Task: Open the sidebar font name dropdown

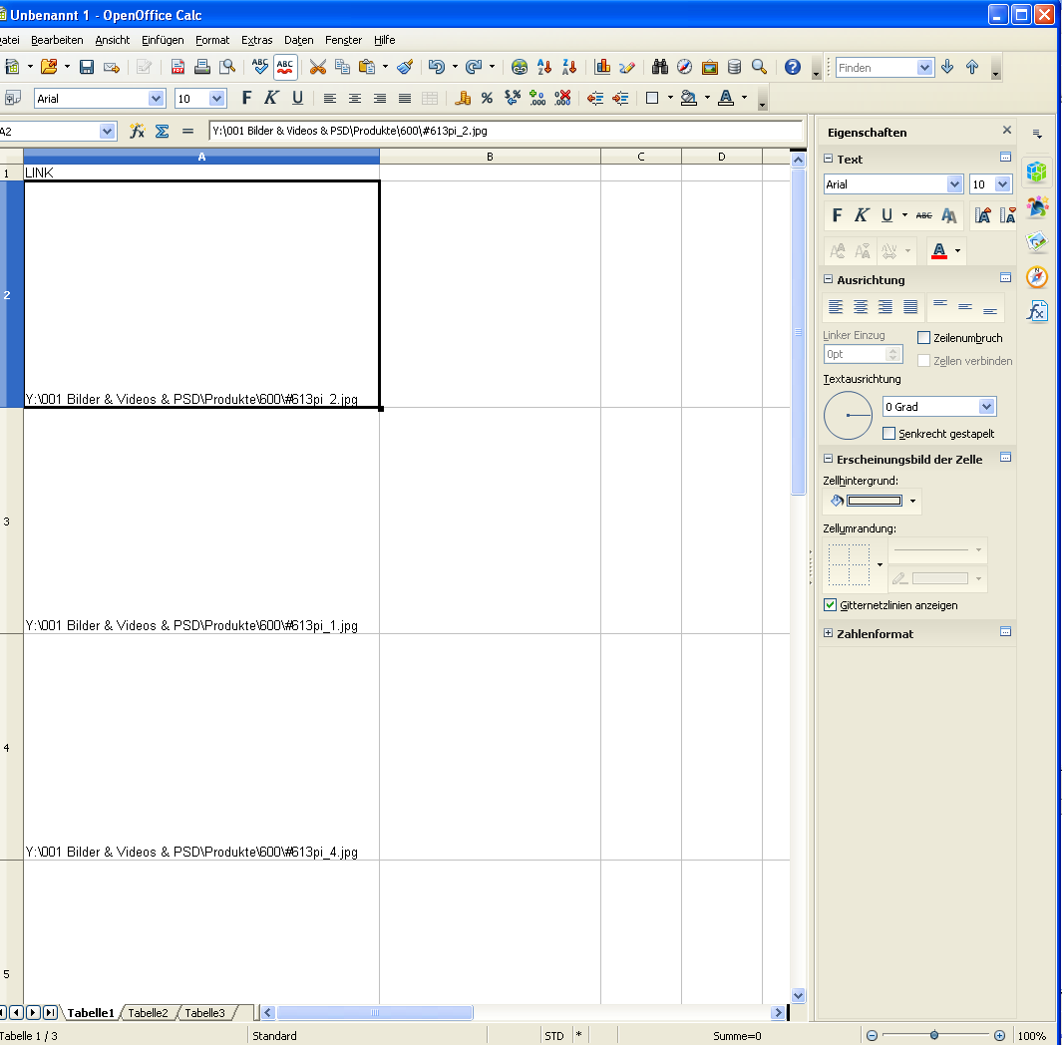Action: (954, 184)
